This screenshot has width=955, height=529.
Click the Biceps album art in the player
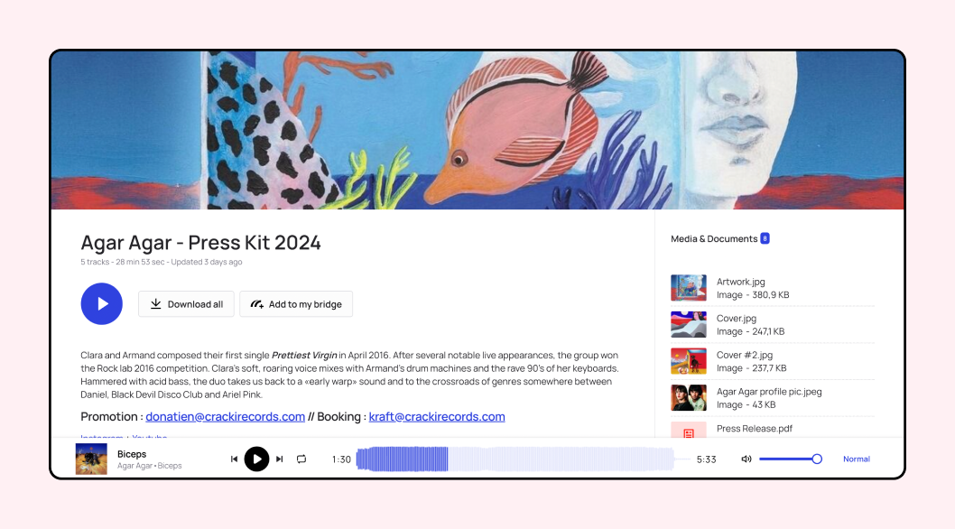[91, 459]
